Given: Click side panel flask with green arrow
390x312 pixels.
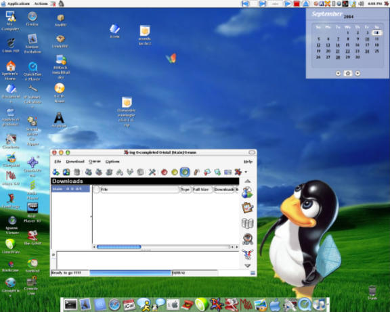Looking at the screenshot, I should click(x=247, y=192).
